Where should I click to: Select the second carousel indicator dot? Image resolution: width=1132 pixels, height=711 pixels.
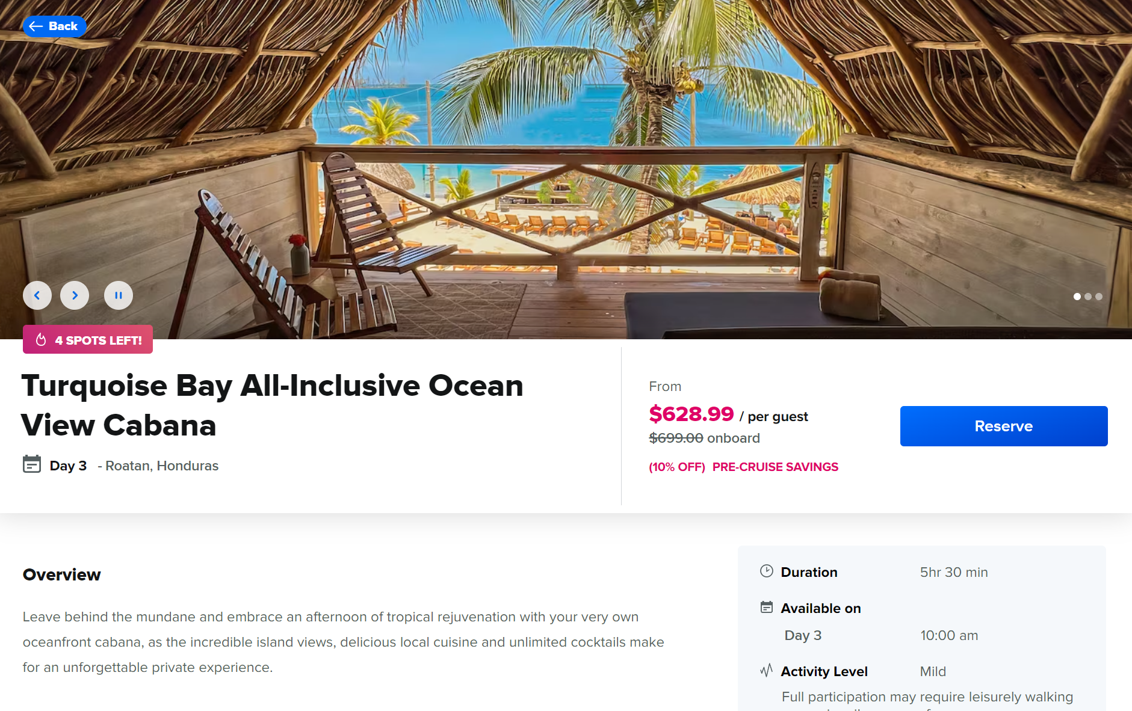coord(1088,297)
